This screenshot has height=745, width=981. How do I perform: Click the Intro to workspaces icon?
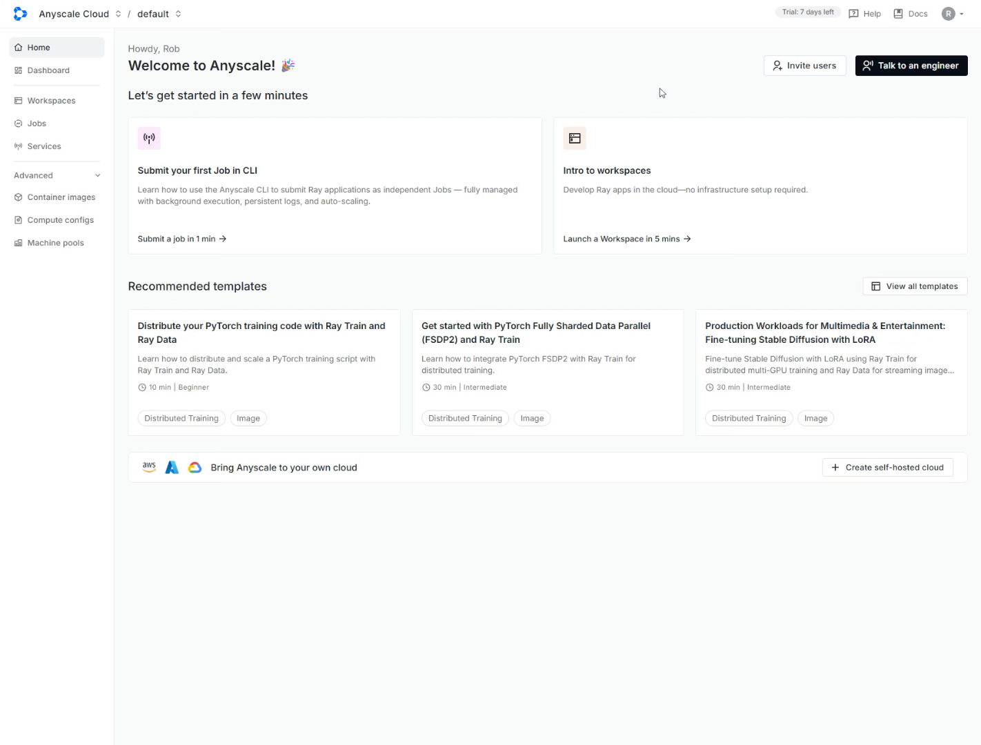[x=575, y=138]
